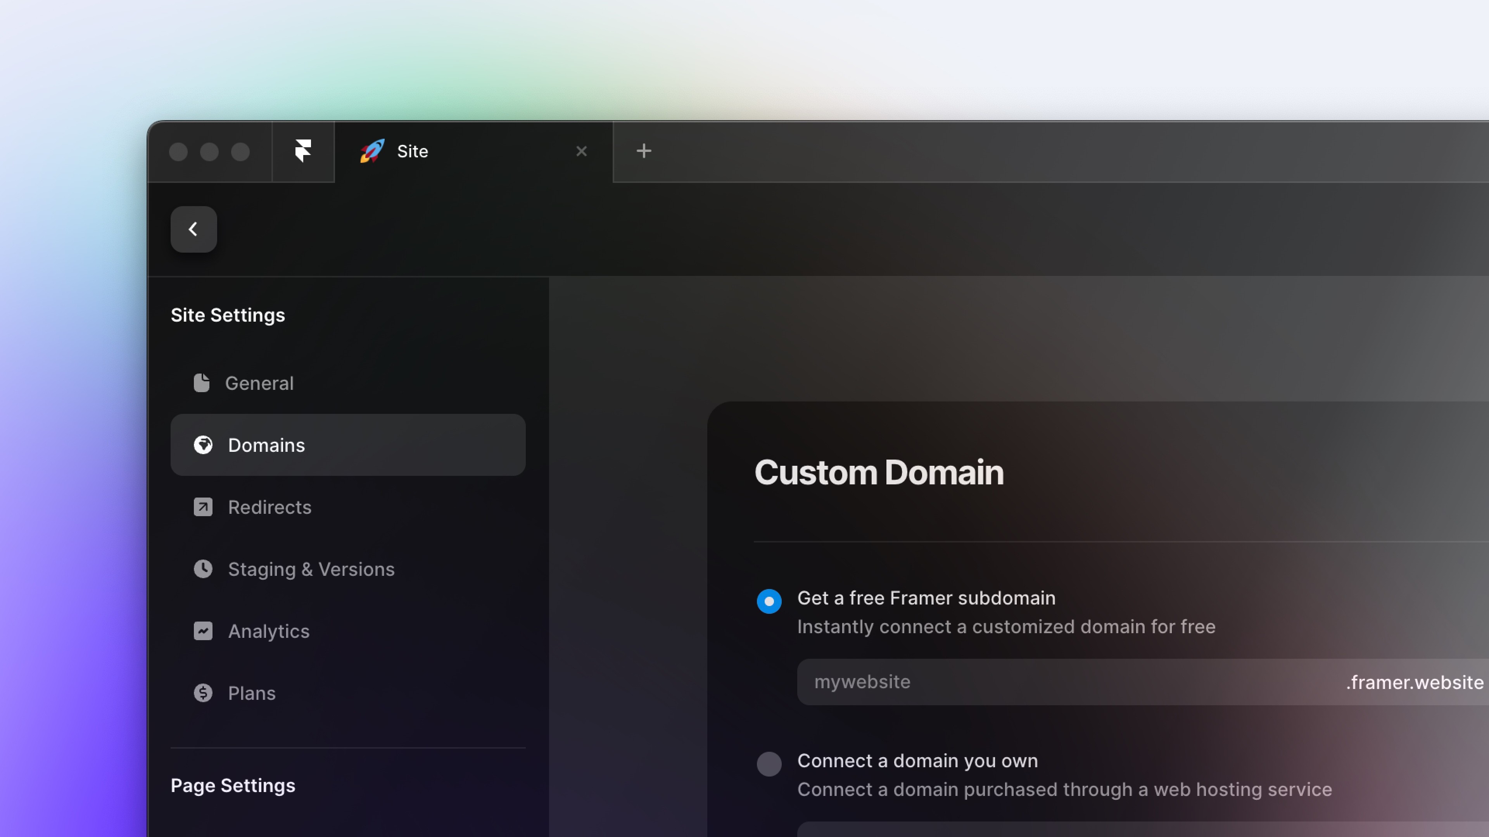Click the Analytics chart icon

pyautogui.click(x=203, y=631)
